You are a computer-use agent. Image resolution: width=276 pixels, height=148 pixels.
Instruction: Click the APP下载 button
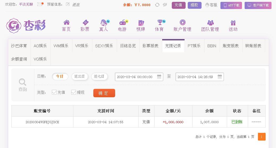231,5
